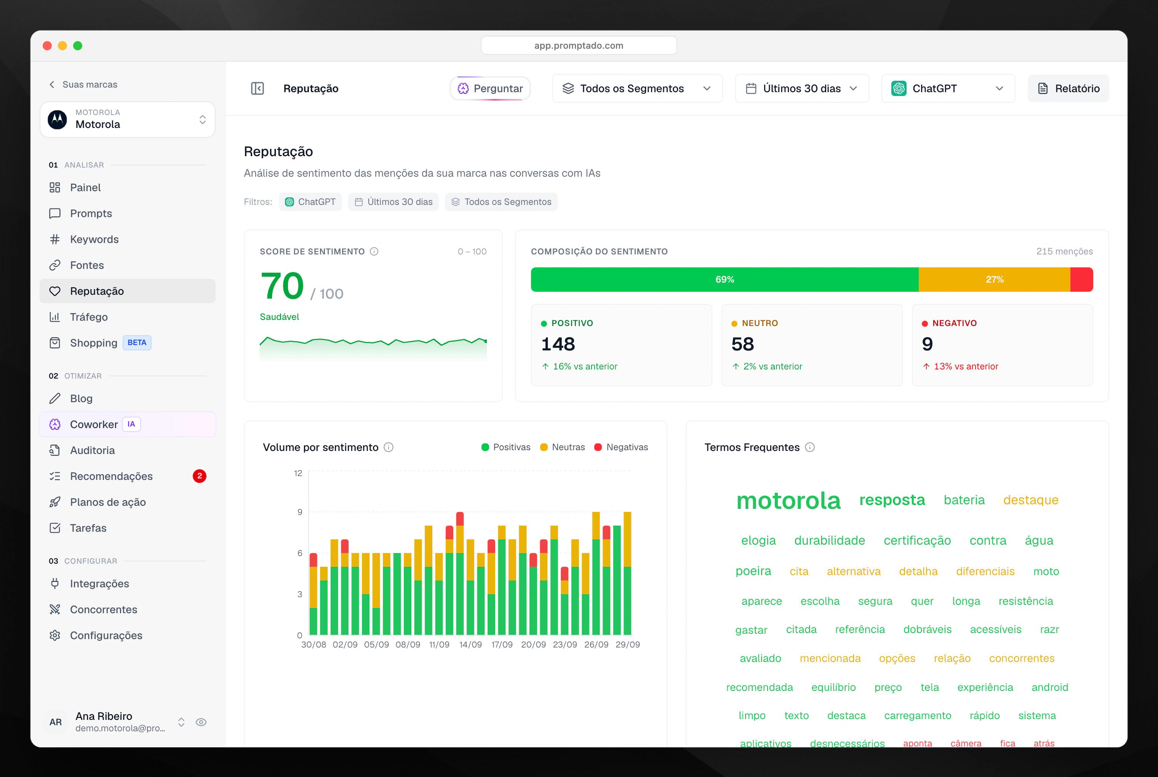Click the Configurações gear icon
This screenshot has height=777, width=1158.
click(55, 635)
